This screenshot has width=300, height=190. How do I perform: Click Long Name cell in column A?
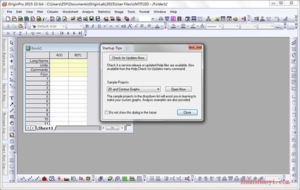click(59, 61)
